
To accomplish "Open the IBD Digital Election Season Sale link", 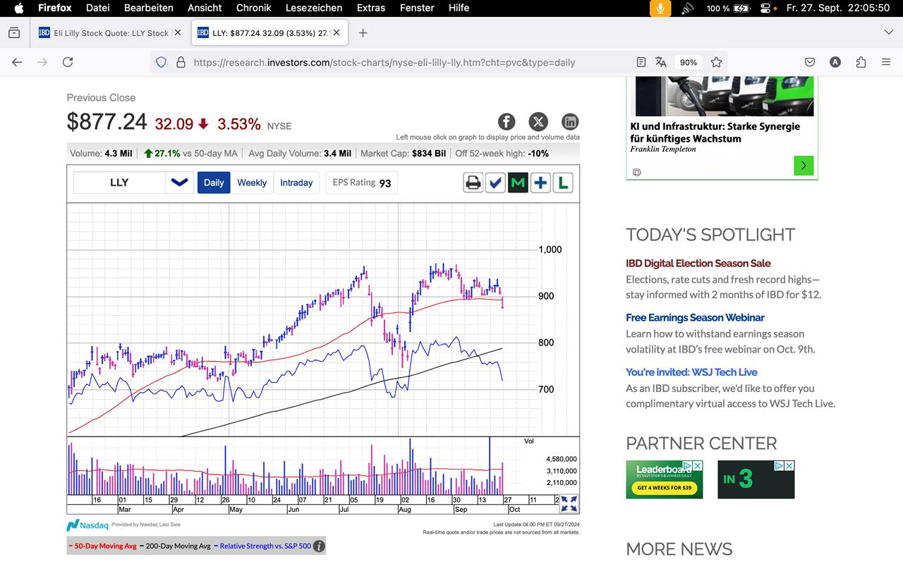I will (x=698, y=263).
